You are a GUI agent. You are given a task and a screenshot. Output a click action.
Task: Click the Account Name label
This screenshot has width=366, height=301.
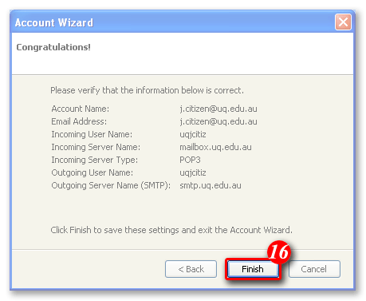pyautogui.click(x=81, y=109)
